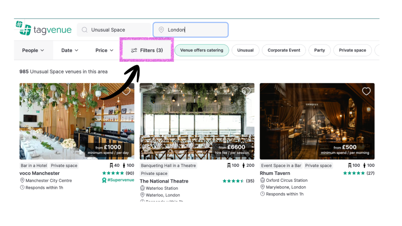
Task: Favorite voco Manchester with heart icon
Action: [126, 91]
